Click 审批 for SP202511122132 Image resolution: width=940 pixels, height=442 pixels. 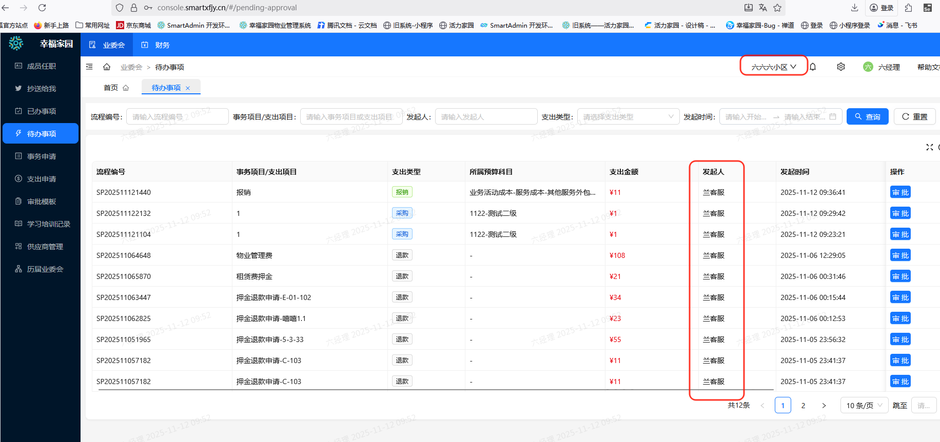pos(900,213)
